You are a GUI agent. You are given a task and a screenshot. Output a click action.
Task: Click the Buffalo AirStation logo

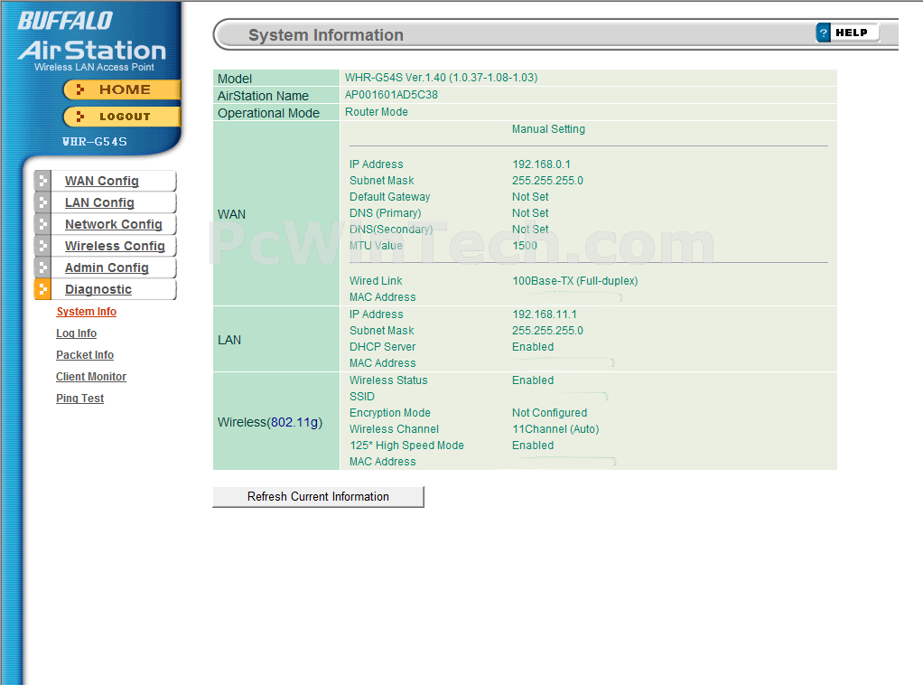point(92,42)
